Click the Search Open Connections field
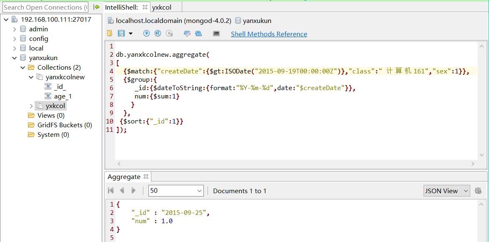489x242 pixels. coord(46,7)
